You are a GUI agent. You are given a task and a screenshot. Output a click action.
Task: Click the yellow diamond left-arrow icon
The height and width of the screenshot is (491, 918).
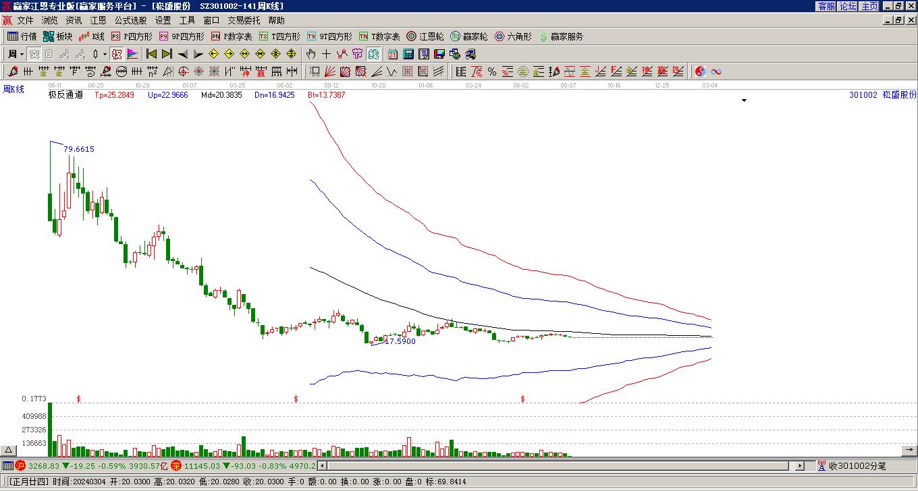coord(213,54)
